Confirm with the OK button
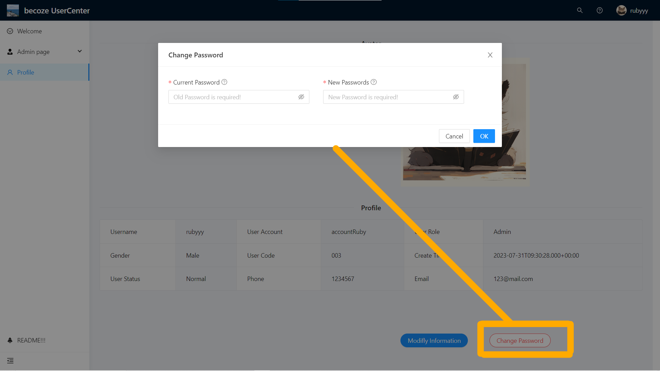 coord(484,136)
